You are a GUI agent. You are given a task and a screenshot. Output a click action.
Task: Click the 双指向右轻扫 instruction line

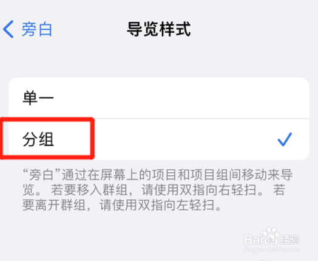[154, 190]
